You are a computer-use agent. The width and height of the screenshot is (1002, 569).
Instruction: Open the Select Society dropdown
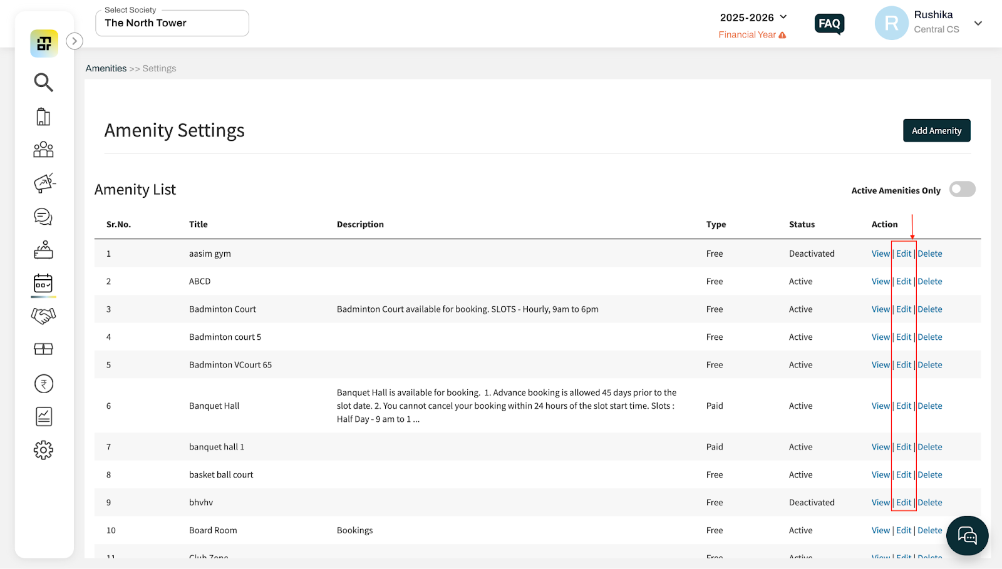pos(172,23)
